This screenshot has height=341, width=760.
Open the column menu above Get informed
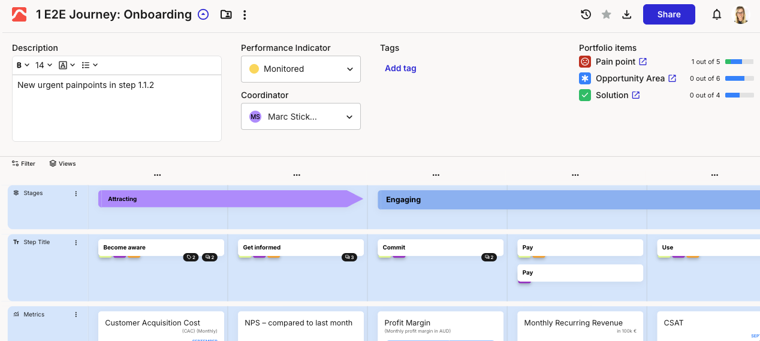(x=297, y=175)
